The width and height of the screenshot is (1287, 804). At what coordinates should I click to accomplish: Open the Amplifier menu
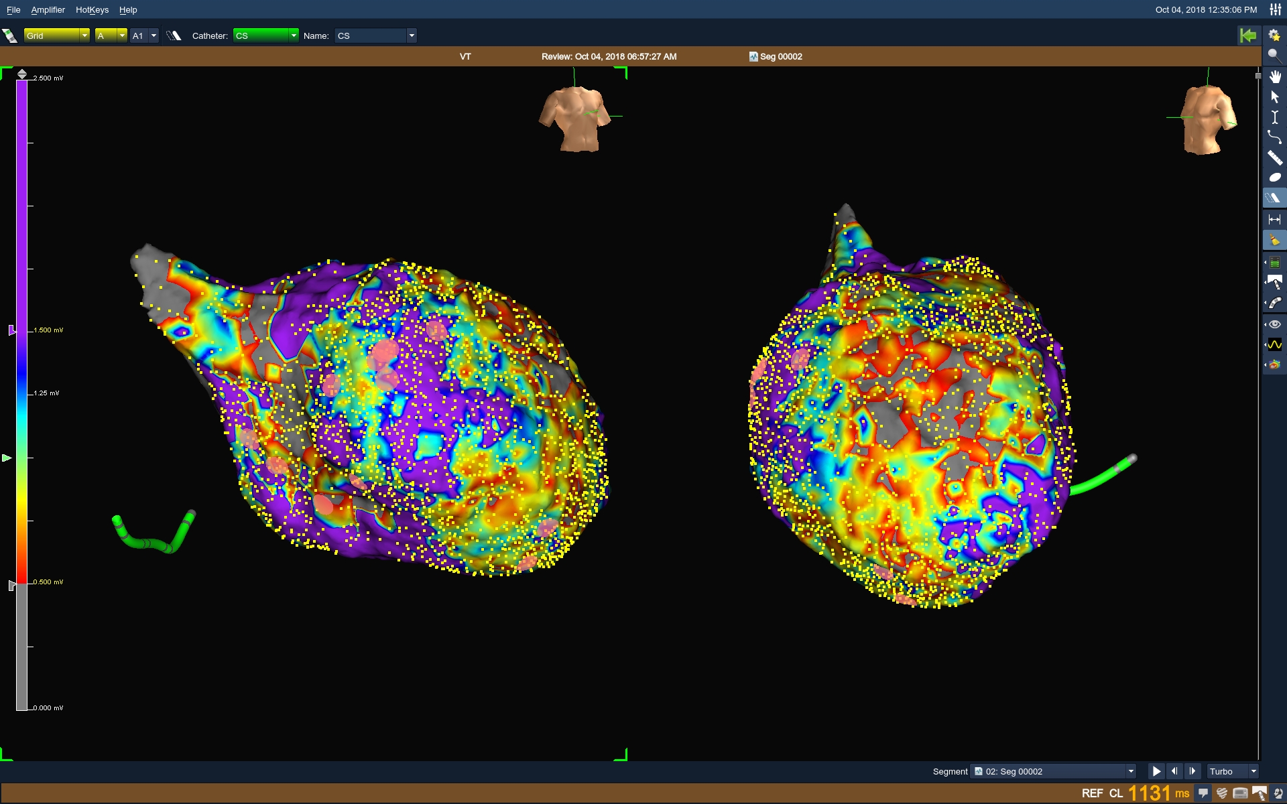tap(48, 10)
